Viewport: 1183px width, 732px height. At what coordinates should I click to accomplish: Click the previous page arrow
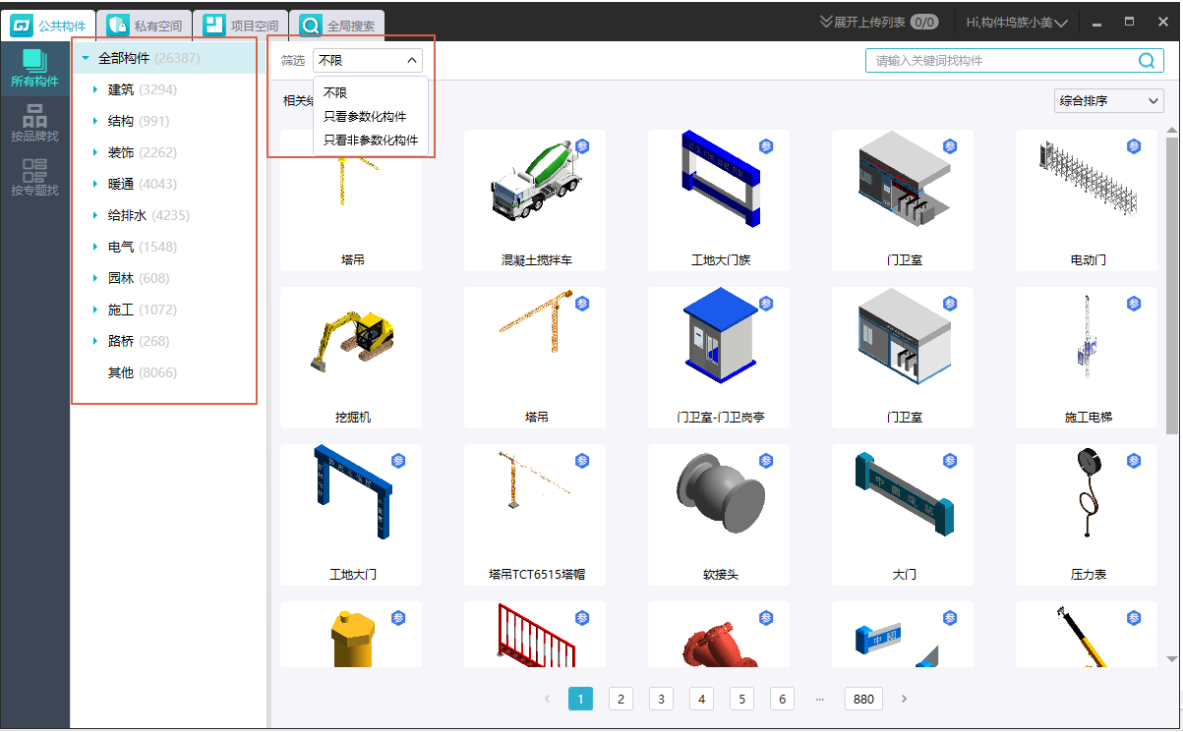548,699
